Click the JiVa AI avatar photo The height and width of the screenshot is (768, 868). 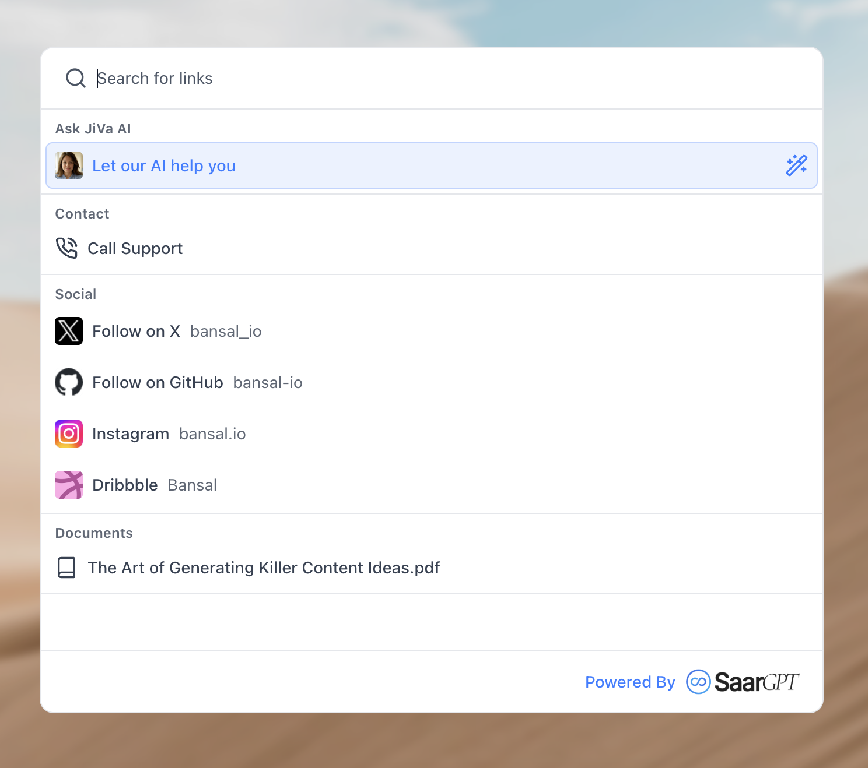coord(69,165)
